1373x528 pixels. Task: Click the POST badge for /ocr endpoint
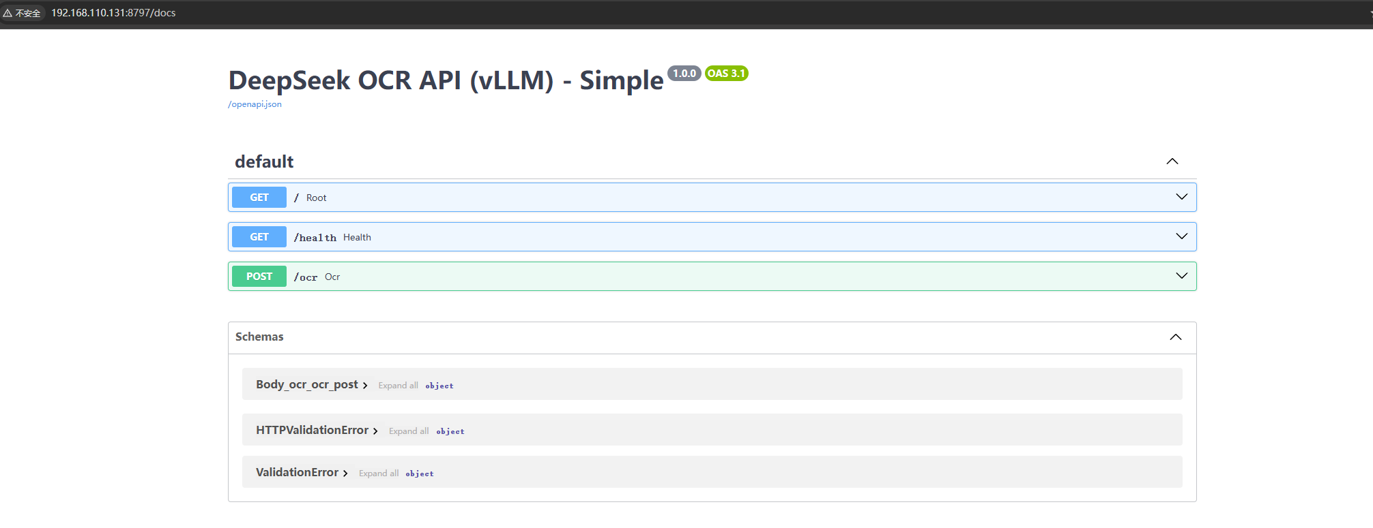coord(259,277)
